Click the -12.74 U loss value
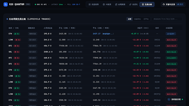Screen dimensions: 189x106 coord(137,76)
